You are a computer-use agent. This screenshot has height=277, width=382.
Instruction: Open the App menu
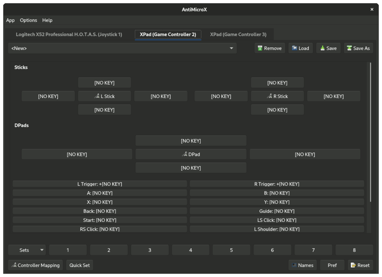(10, 20)
